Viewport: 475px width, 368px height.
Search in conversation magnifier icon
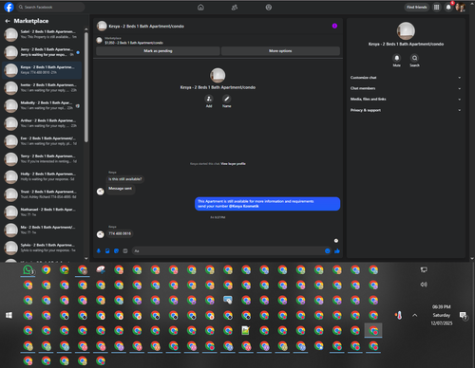pos(414,58)
